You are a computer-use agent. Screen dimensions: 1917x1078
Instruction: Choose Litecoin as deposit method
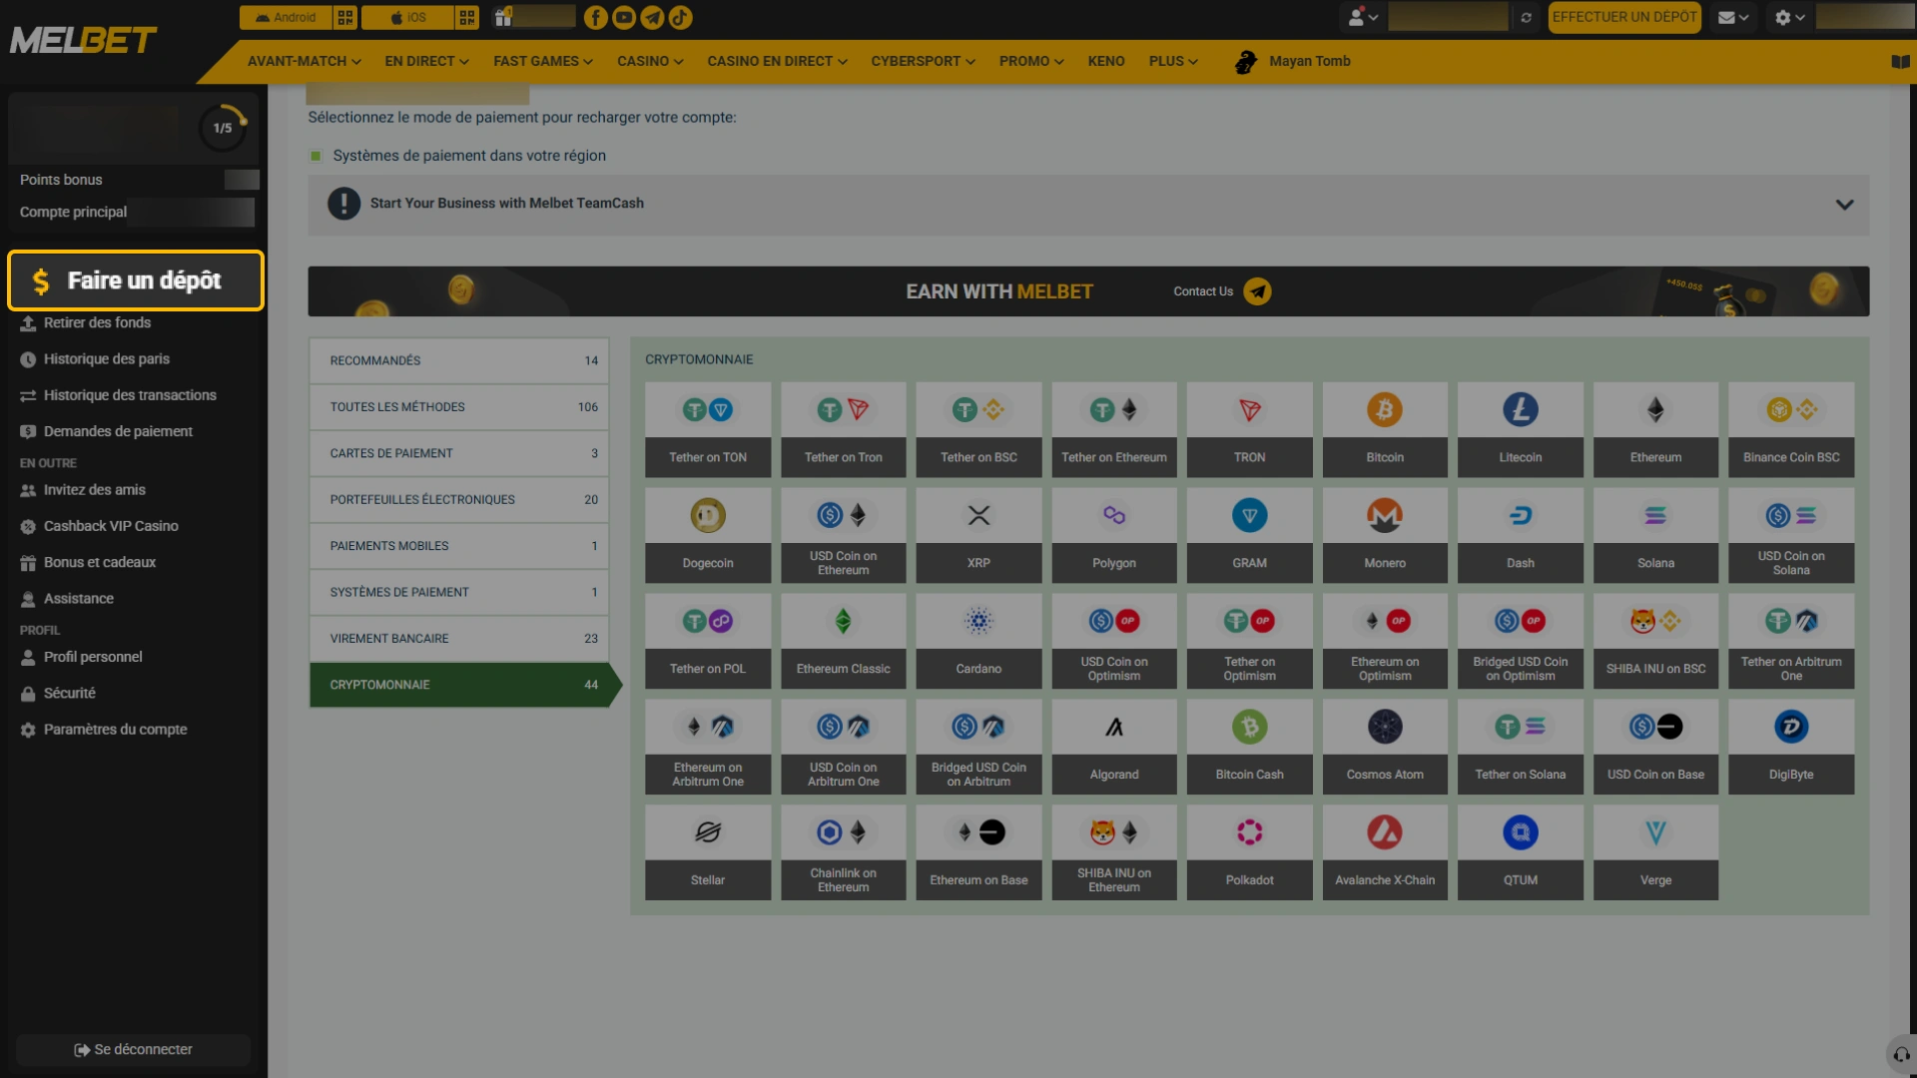(x=1520, y=429)
